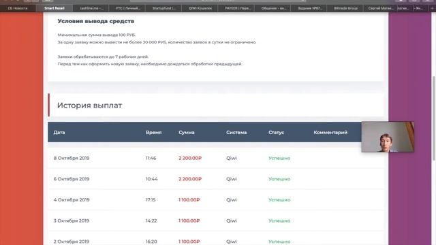Open the cashline.me browser tab
Image resolution: width=436 pixels, height=245 pixels.
tap(91, 8)
